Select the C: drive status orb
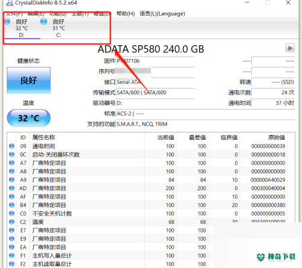302x268 pixels. 43,21
